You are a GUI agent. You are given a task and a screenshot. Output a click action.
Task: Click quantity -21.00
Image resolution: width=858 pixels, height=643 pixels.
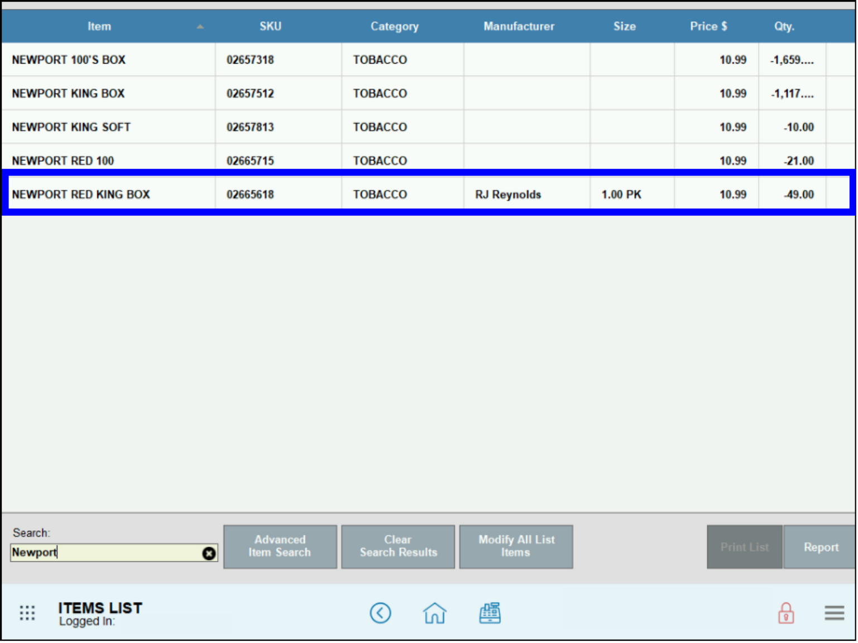pos(798,161)
